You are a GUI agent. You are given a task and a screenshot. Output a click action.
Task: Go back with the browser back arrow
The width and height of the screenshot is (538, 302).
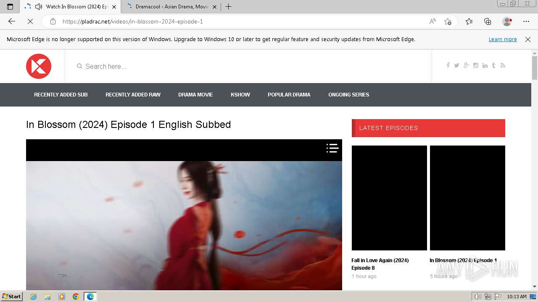(x=12, y=21)
